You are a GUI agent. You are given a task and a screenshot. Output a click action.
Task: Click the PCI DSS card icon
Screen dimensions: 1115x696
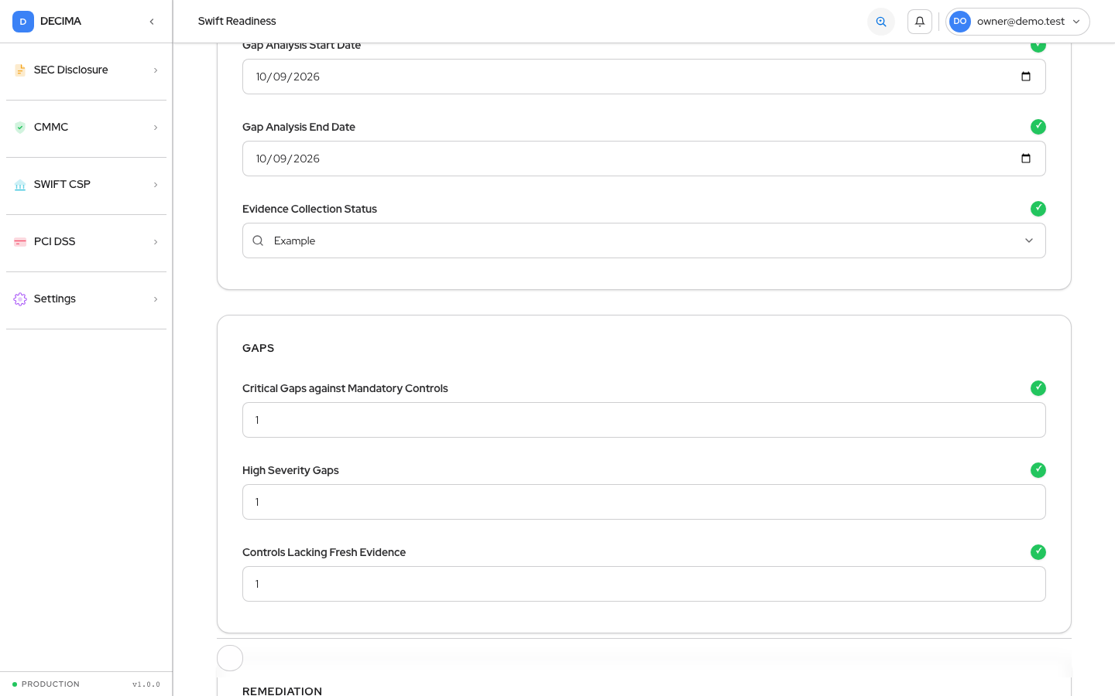coord(20,242)
